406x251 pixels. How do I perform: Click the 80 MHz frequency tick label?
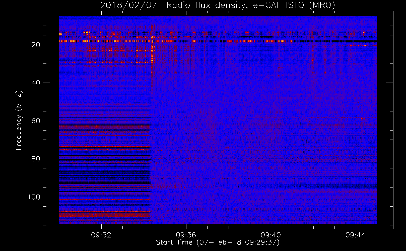point(36,159)
